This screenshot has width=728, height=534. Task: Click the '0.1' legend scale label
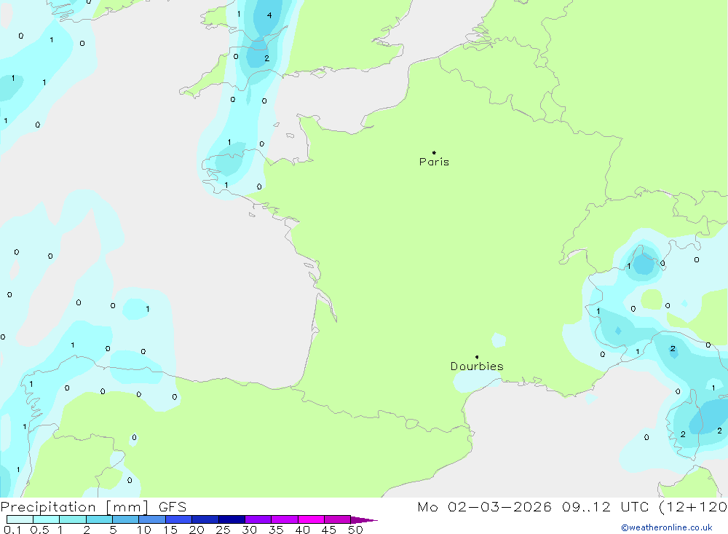click(x=12, y=530)
